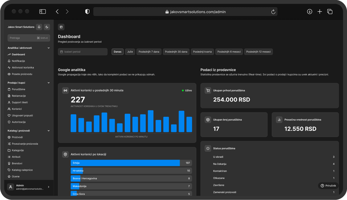Click the Pretraga search field

pyautogui.click(x=29, y=38)
